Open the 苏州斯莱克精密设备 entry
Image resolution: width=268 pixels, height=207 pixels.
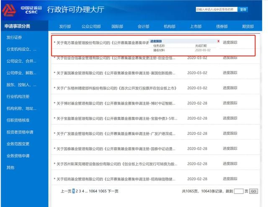[x=117, y=164]
